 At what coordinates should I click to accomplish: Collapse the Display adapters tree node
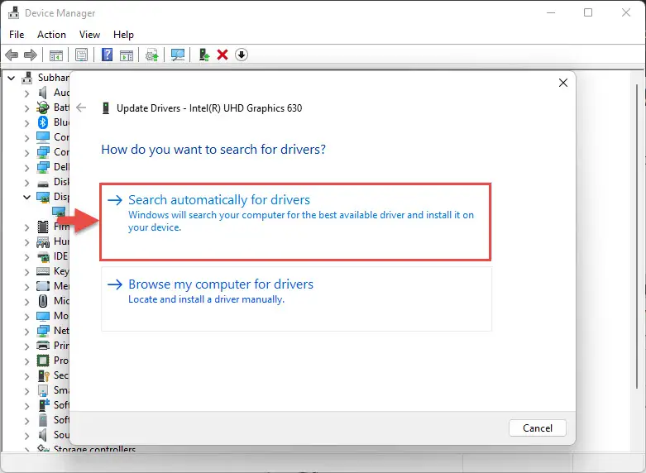click(26, 197)
